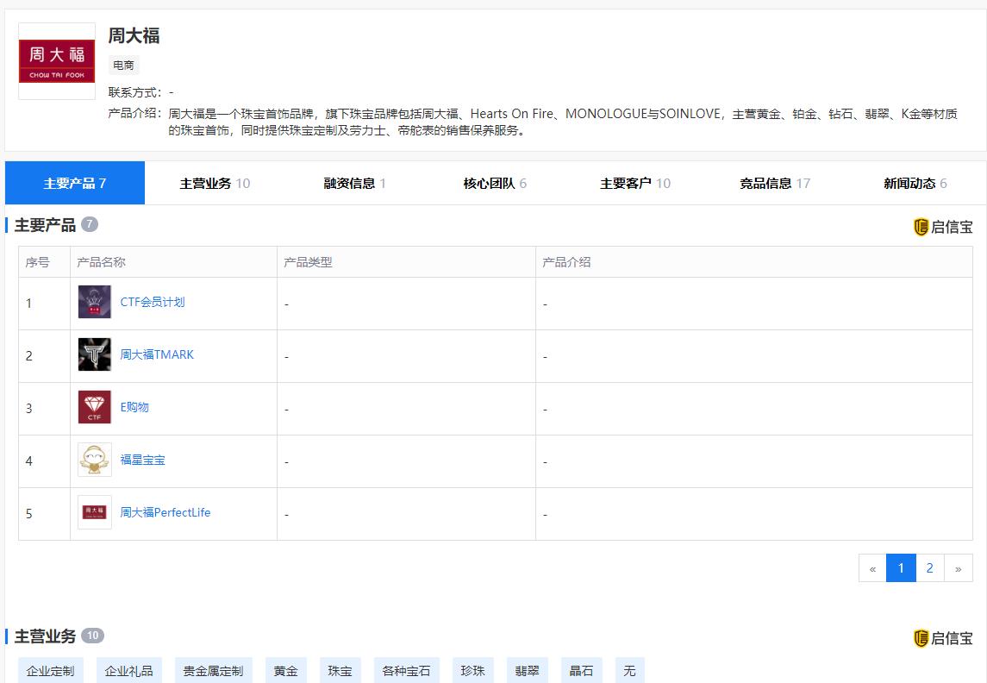The height and width of the screenshot is (683, 987).
Task: Switch to the 融资信息 tab
Action: pyautogui.click(x=351, y=182)
